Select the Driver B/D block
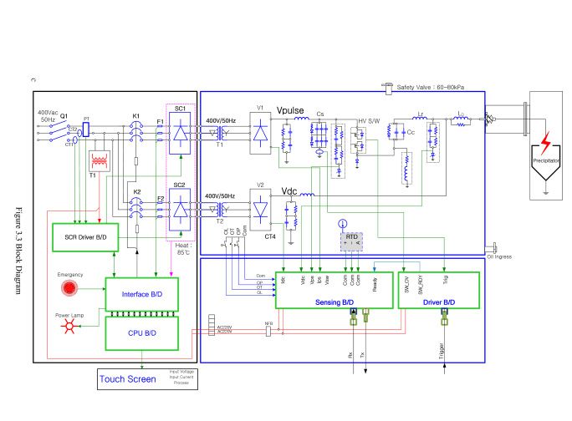This screenshot has height=421, width=572. (437, 301)
